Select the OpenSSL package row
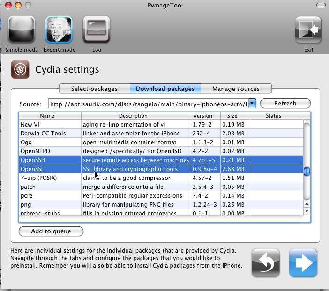Image resolution: width=329 pixels, height=291 pixels. [x=161, y=169]
